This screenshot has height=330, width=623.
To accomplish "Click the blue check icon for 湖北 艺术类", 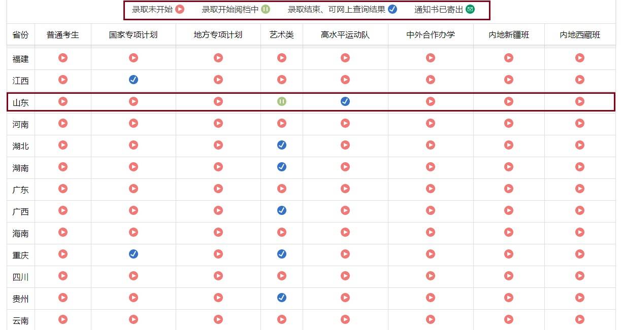I will (x=282, y=145).
